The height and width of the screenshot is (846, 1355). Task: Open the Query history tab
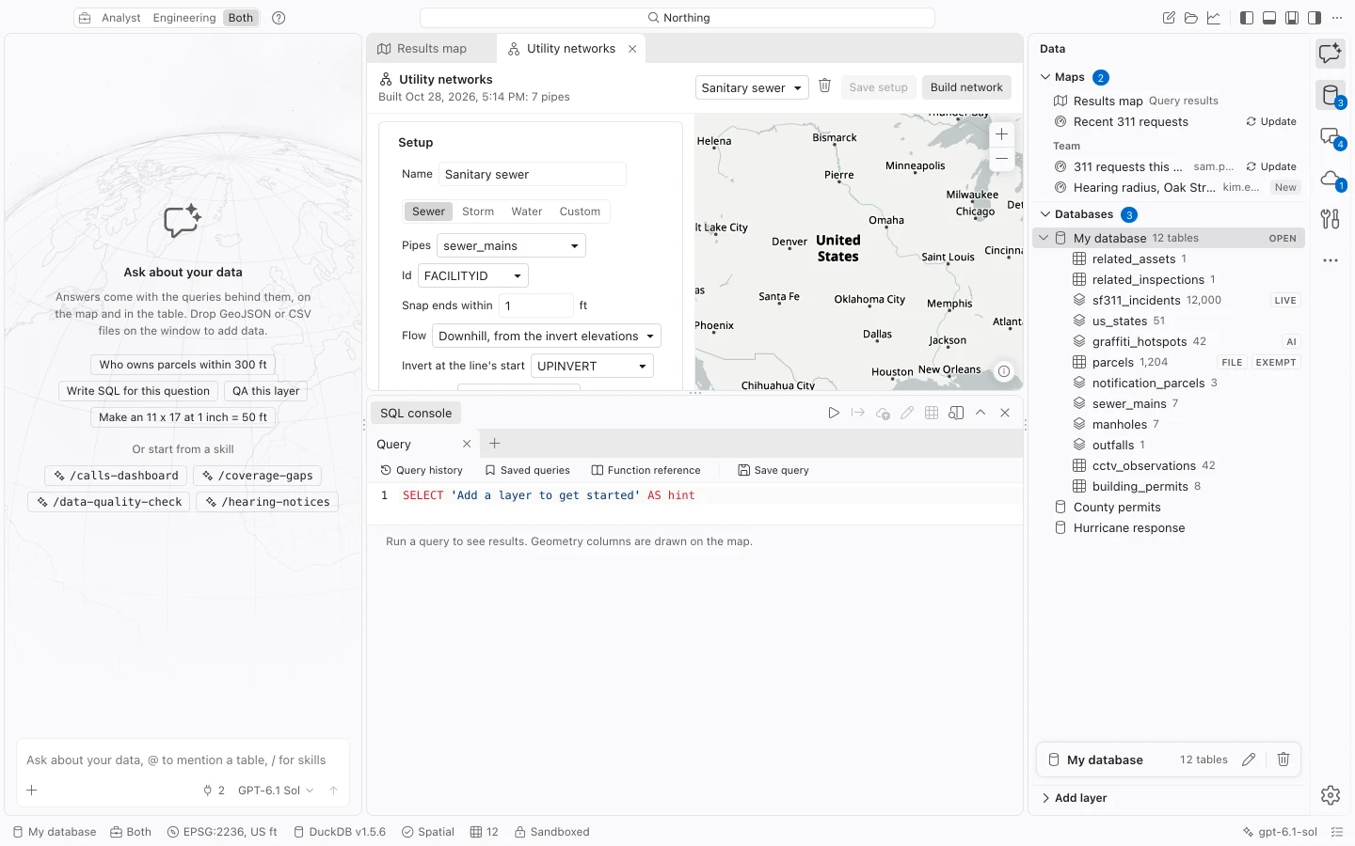[422, 470]
